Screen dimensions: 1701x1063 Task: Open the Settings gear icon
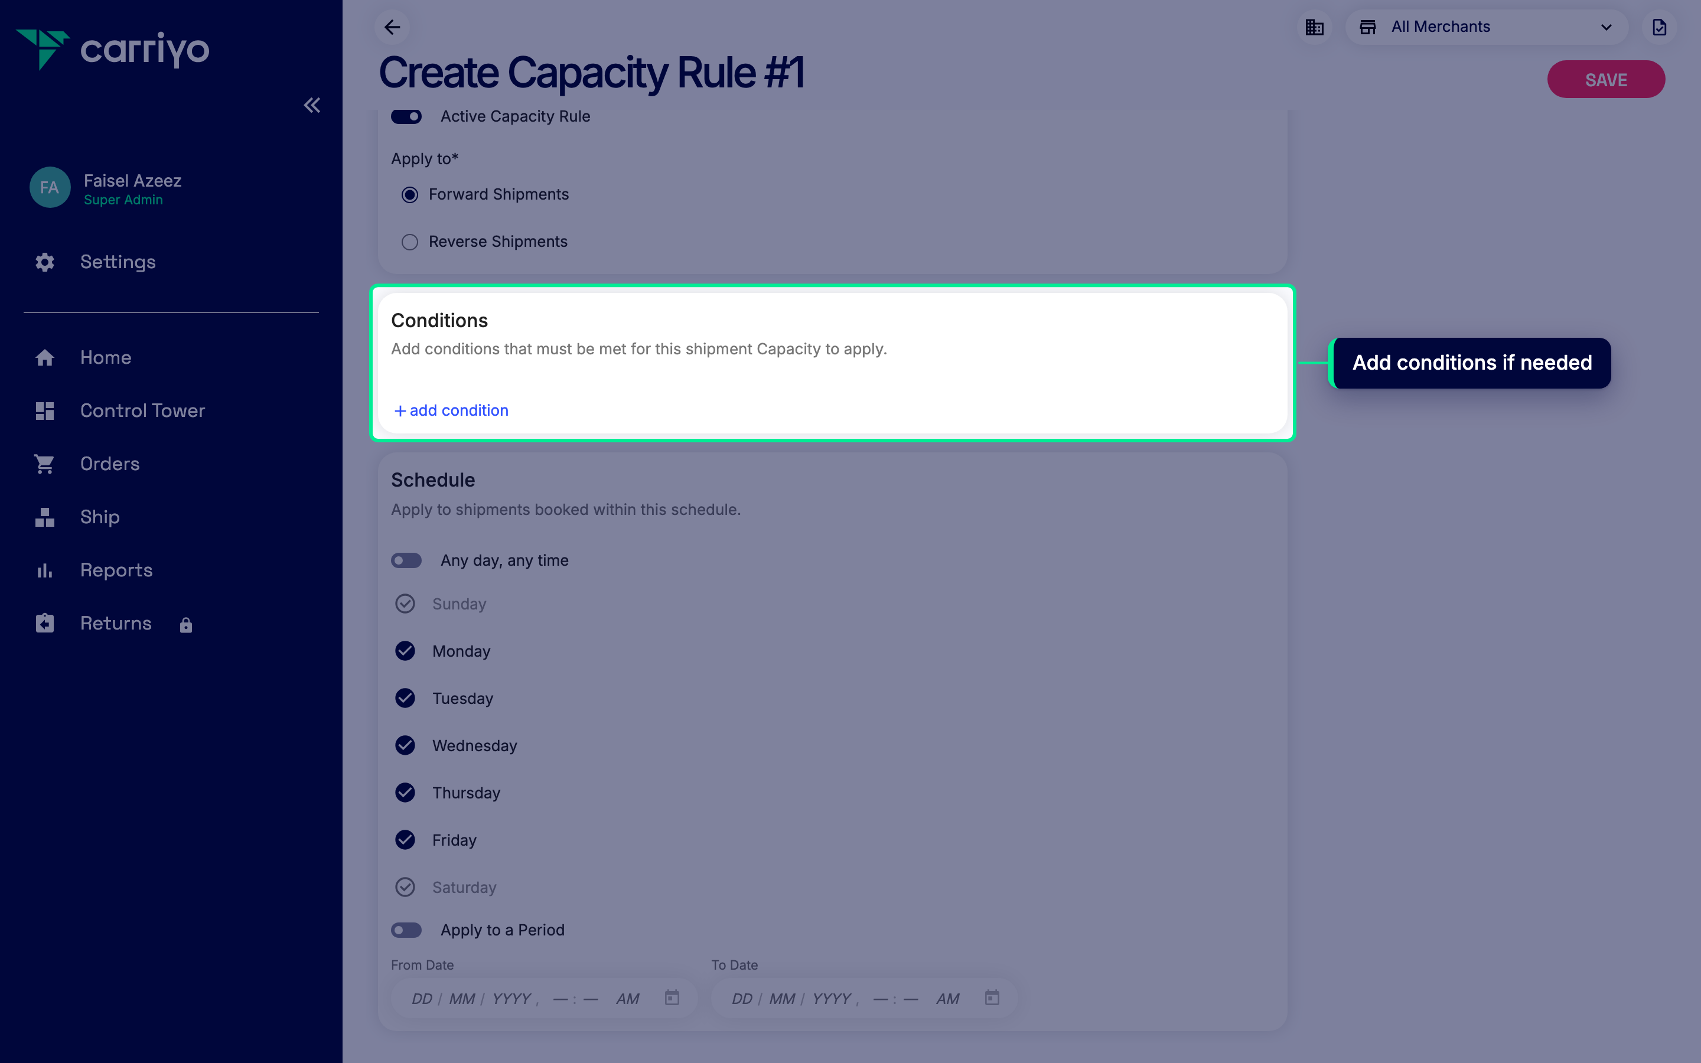tap(45, 262)
